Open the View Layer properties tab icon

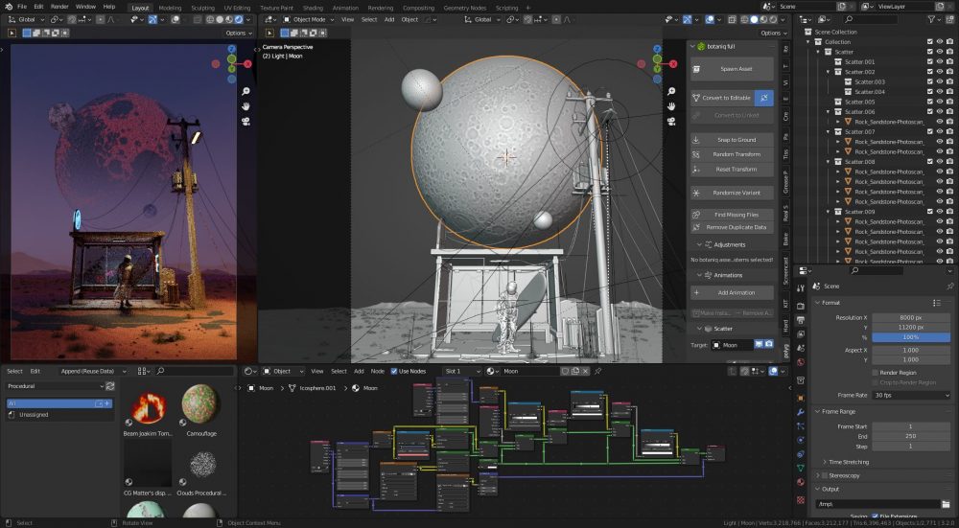tap(801, 333)
